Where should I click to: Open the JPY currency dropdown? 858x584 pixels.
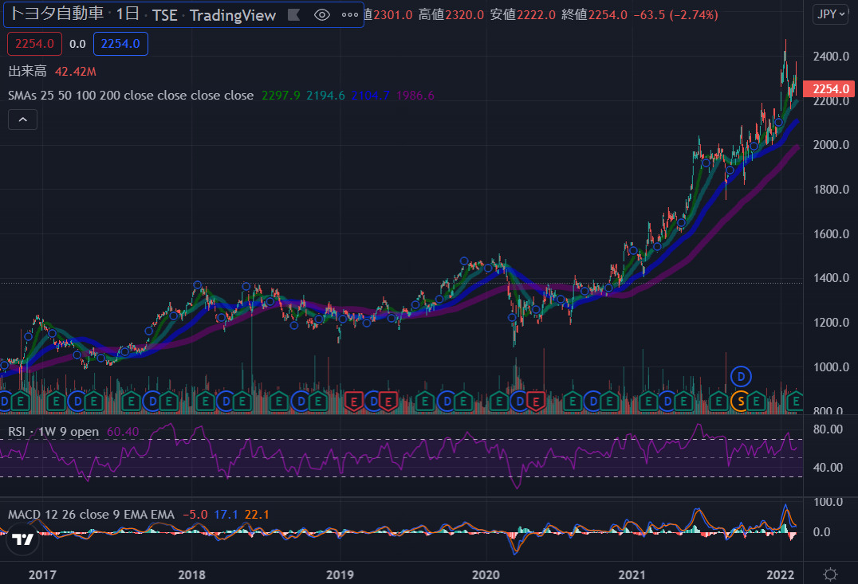tap(830, 14)
